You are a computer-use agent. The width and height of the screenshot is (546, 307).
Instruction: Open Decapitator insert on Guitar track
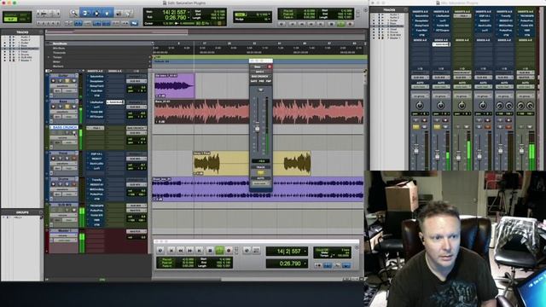pyautogui.click(x=96, y=81)
